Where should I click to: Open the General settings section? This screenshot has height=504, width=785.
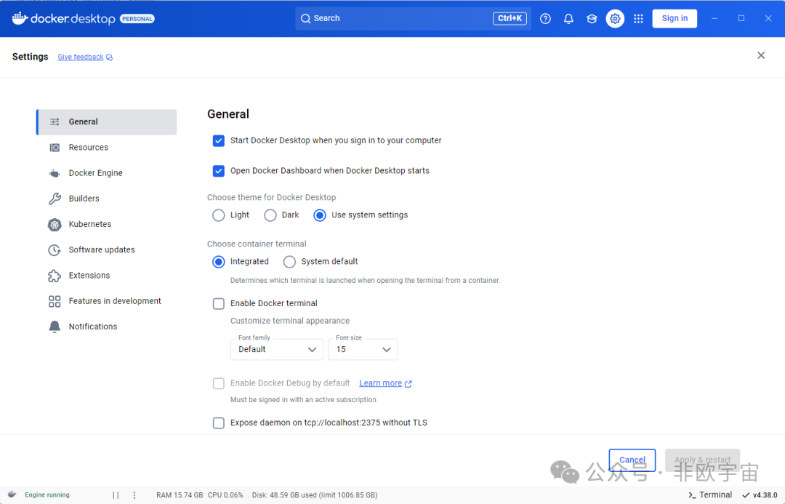point(107,121)
